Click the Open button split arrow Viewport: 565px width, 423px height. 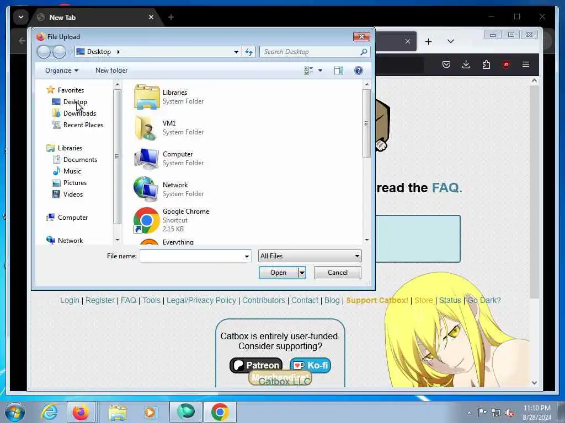302,273
